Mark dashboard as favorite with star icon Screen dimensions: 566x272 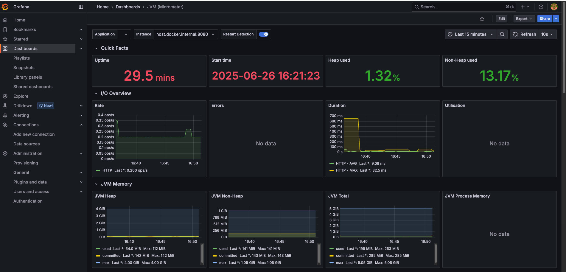pyautogui.click(x=482, y=19)
